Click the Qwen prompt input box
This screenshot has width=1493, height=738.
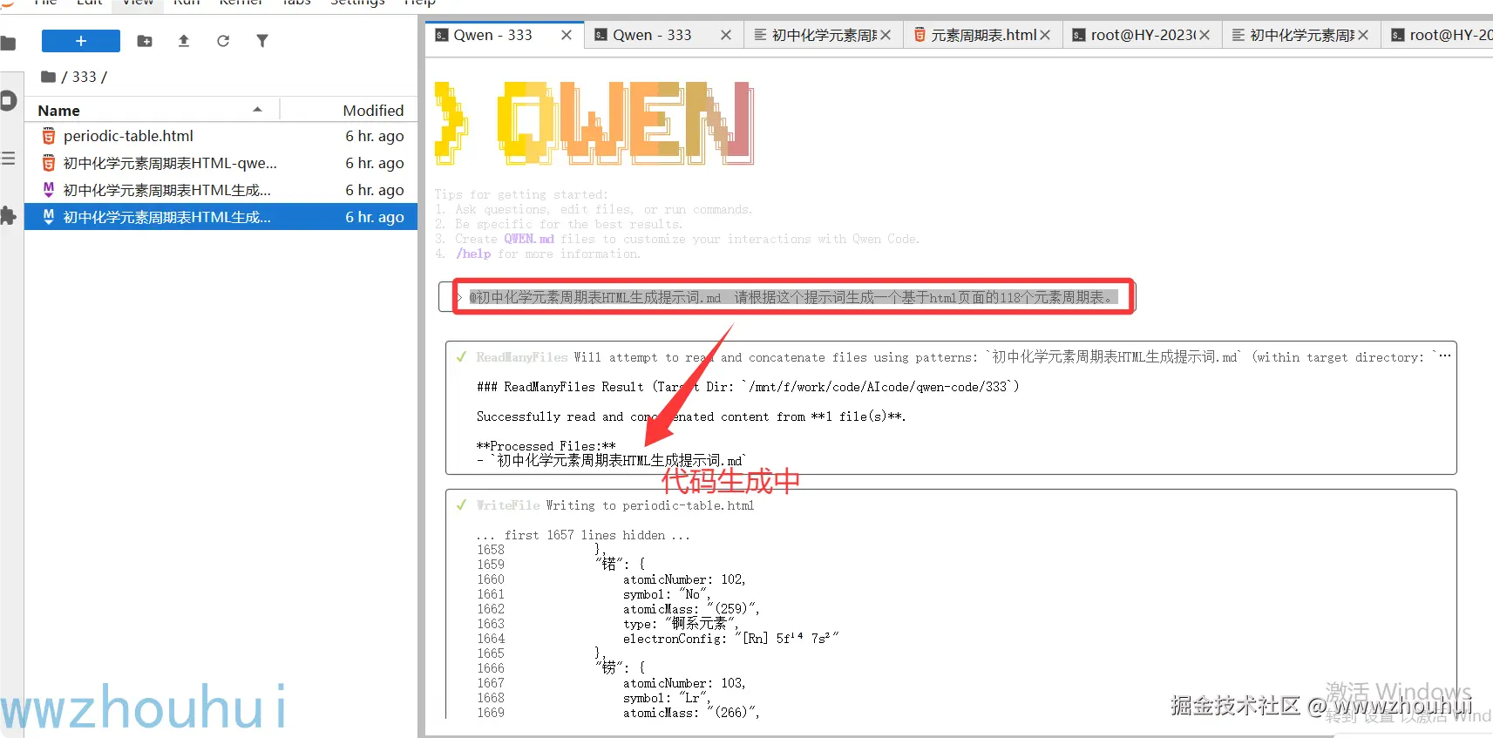(787, 297)
